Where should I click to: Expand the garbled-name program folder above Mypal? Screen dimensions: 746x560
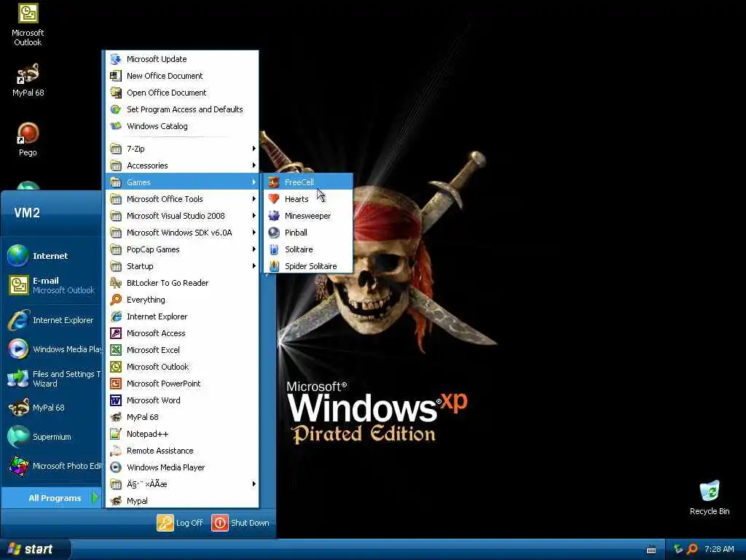[x=182, y=484]
